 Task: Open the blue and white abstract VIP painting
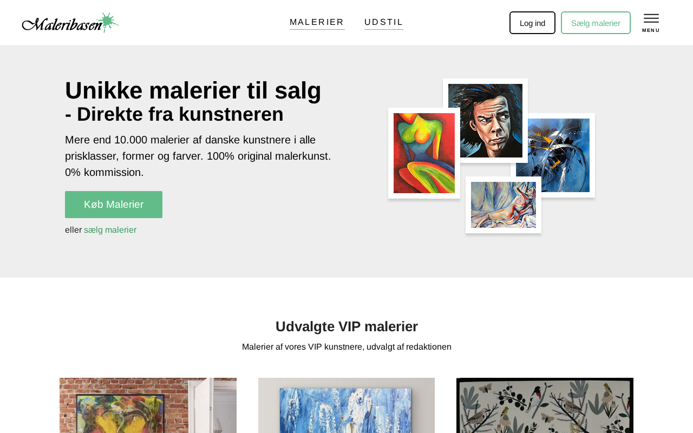[x=346, y=405]
